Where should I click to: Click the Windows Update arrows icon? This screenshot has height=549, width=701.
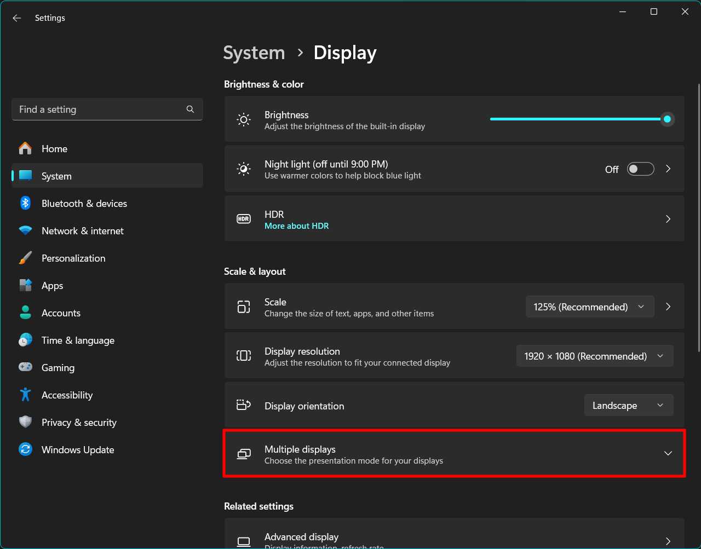25,449
